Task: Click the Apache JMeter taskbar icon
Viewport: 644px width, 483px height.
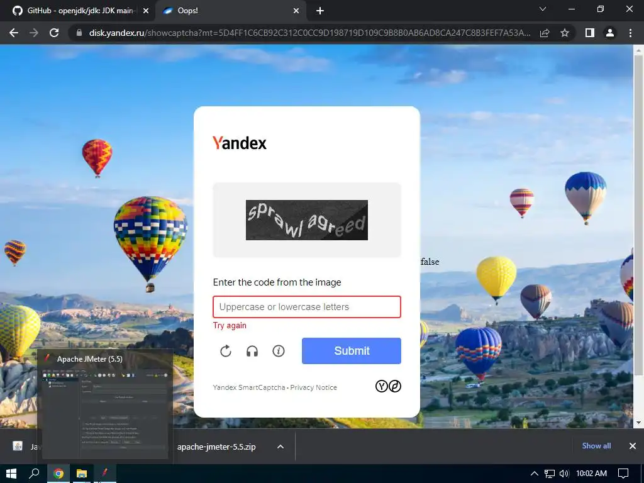Action: [x=105, y=474]
